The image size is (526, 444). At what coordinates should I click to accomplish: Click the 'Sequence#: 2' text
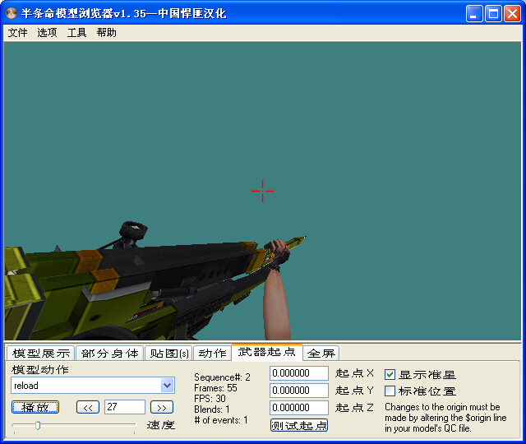[x=222, y=377]
